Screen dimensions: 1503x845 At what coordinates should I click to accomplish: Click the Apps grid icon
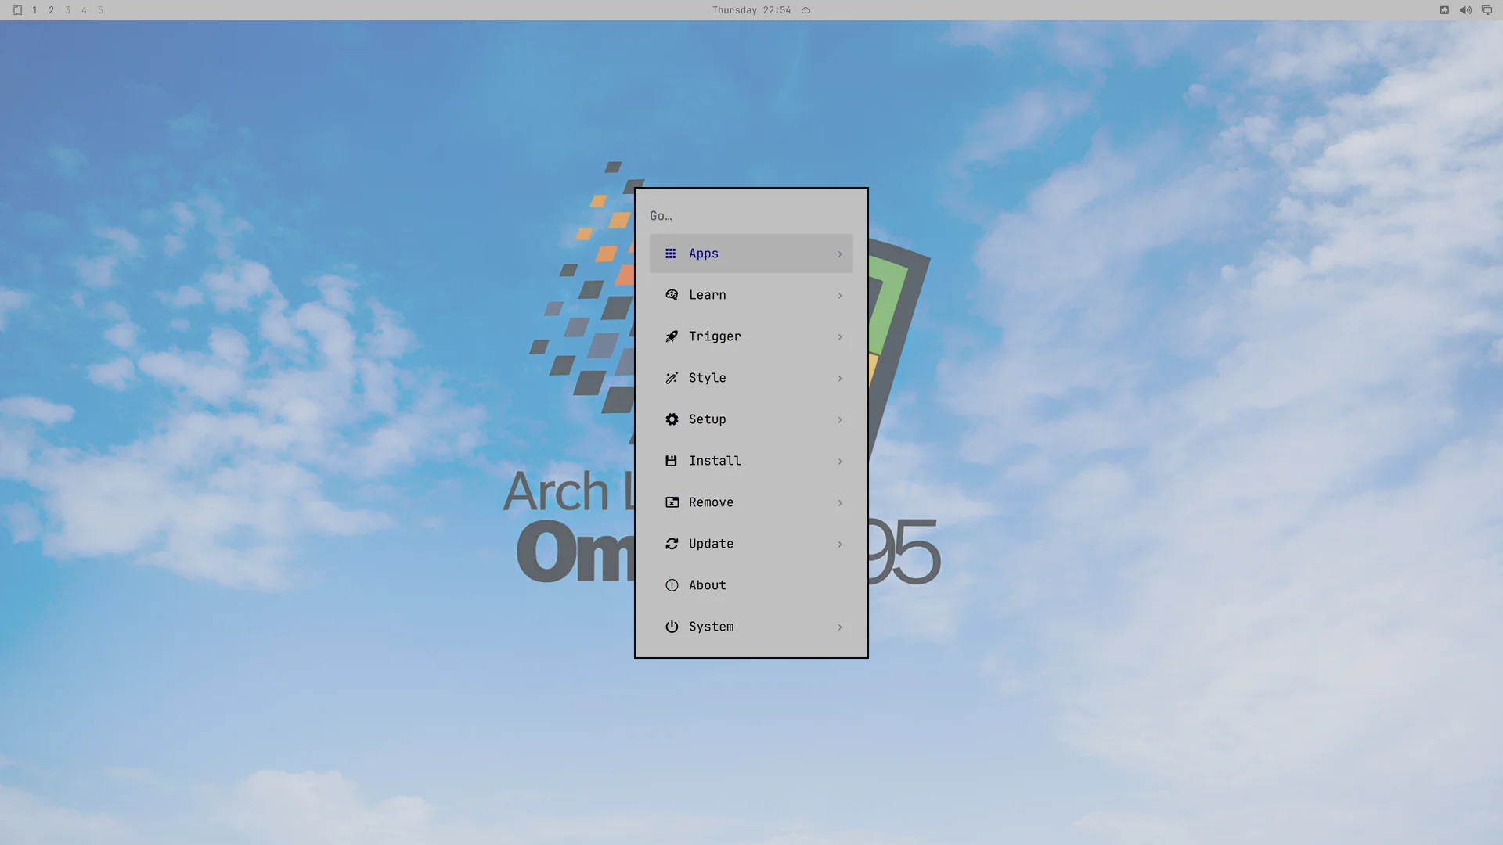tap(671, 253)
